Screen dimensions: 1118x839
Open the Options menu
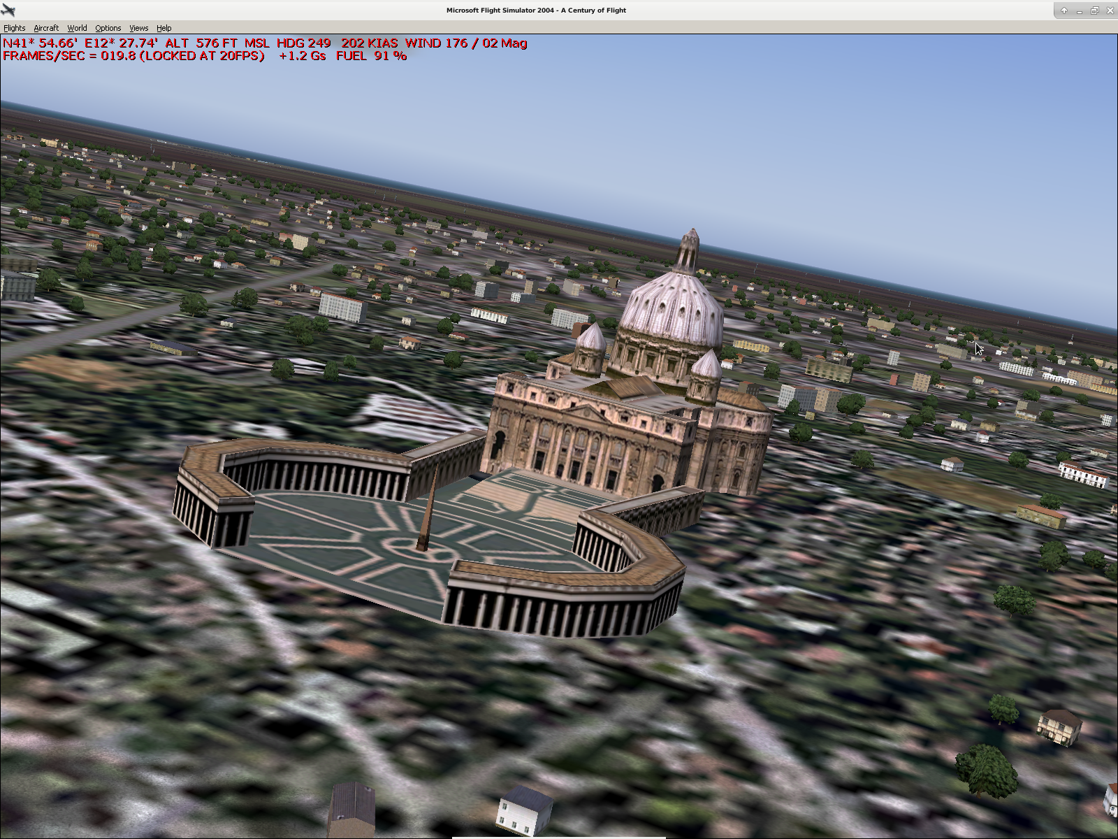pos(108,28)
